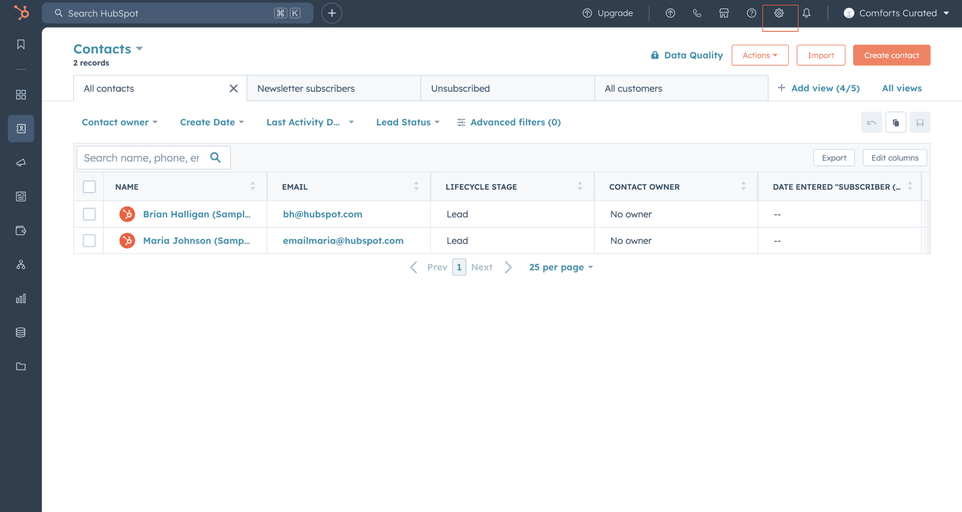Open the Upgrade link in top bar
Screen dimensions: 962x512
(x=608, y=13)
